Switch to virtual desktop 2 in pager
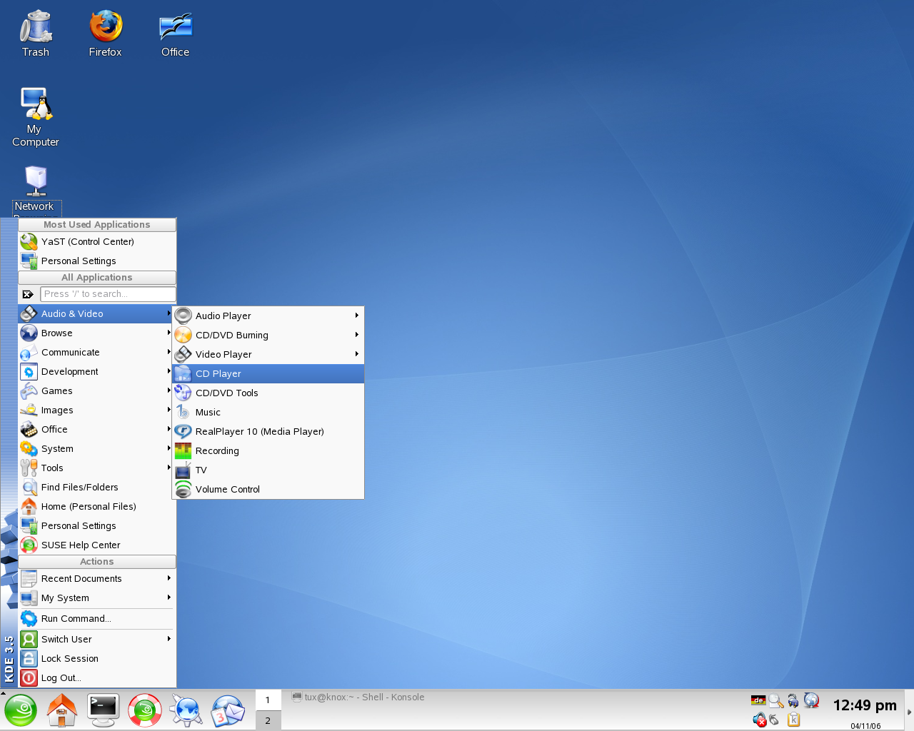 click(268, 720)
